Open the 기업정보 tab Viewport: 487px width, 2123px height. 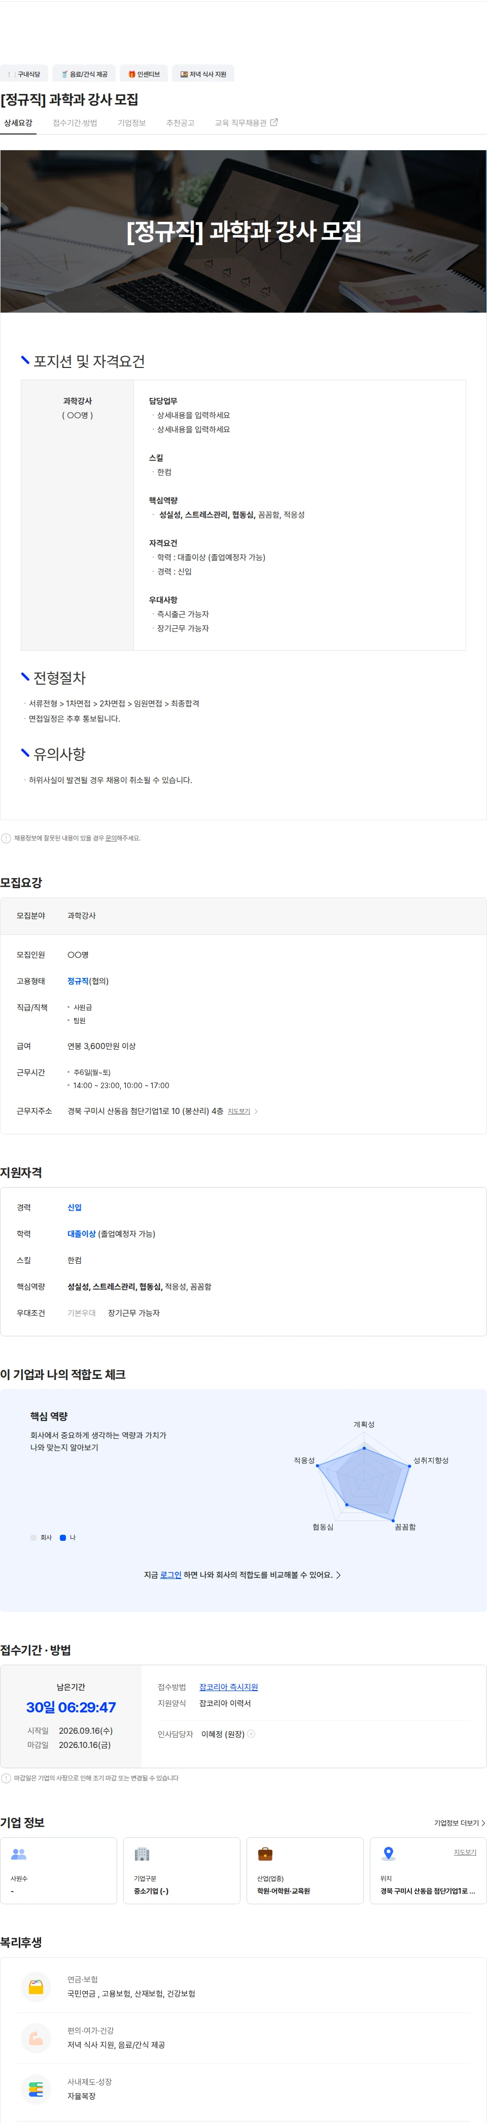(x=132, y=123)
